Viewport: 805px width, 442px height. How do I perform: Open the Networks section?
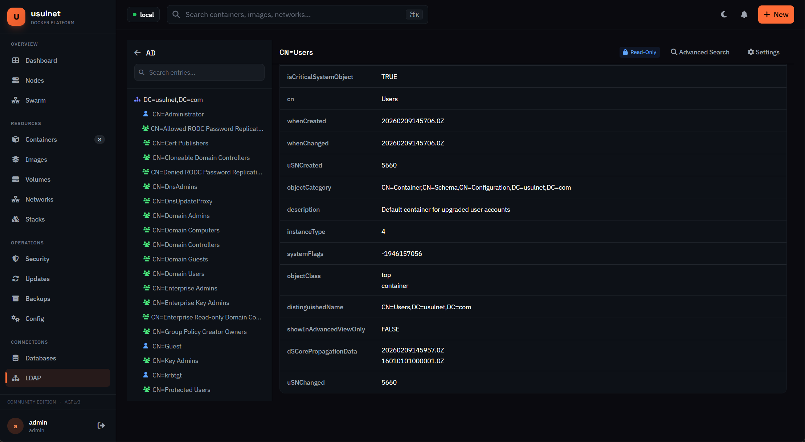click(39, 199)
